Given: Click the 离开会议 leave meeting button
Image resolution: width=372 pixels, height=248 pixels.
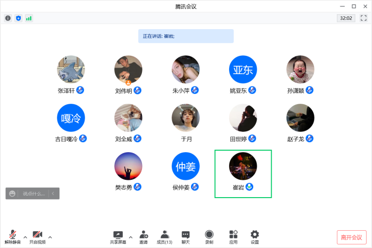Looking at the screenshot, I should [352, 237].
